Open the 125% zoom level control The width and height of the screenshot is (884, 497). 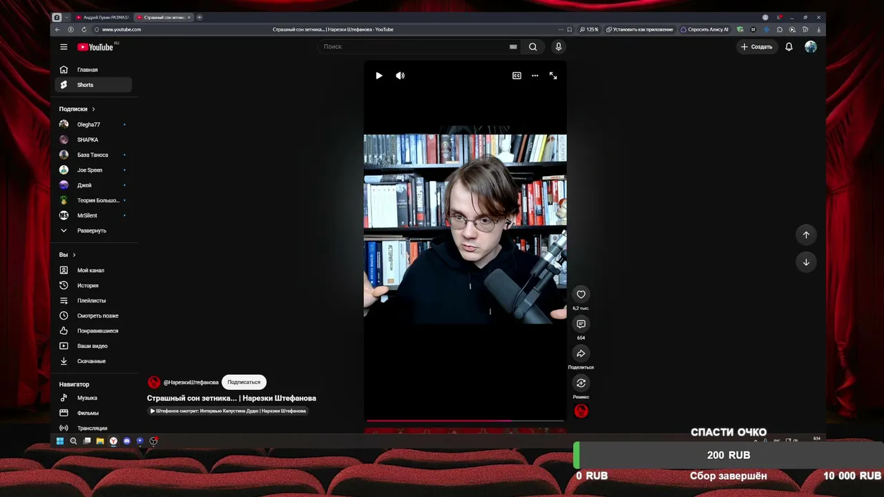pos(589,30)
